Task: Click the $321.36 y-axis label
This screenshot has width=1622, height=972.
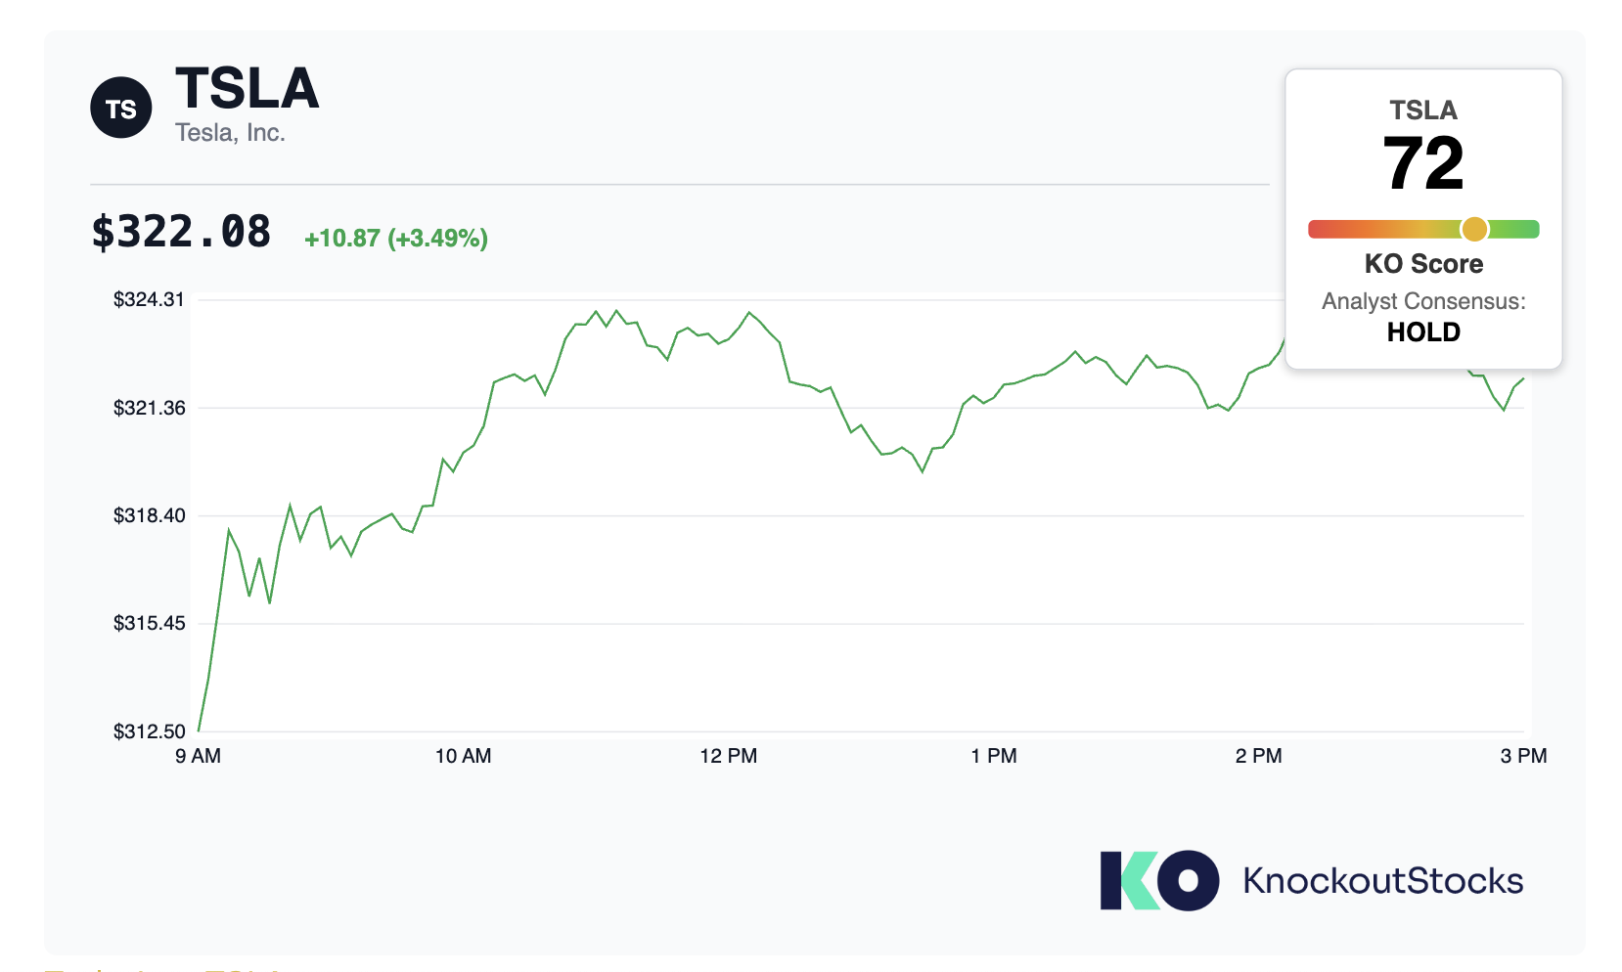Action: point(149,408)
